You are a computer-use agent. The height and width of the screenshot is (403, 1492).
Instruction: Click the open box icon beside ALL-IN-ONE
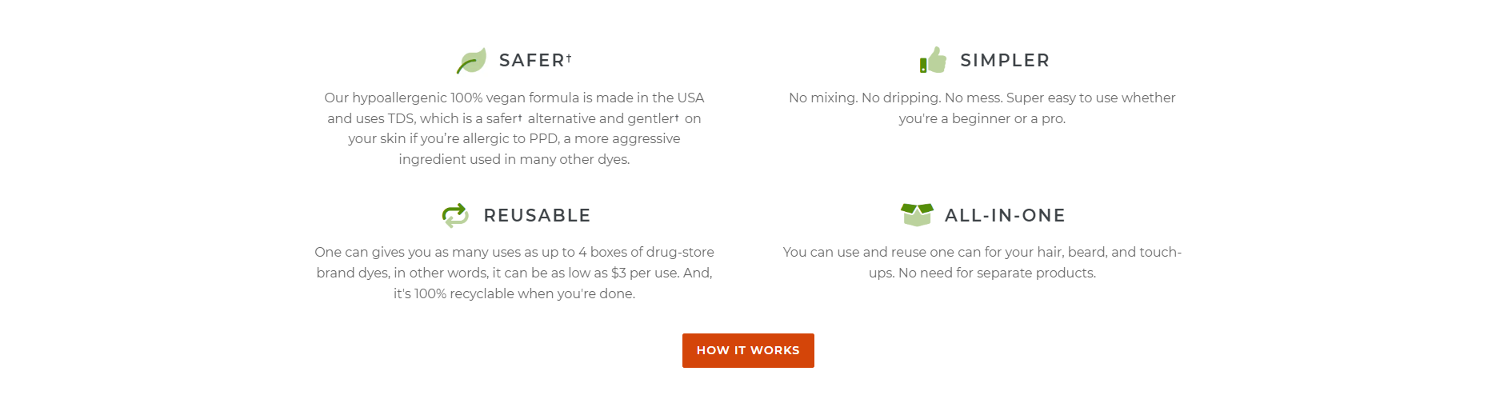click(x=917, y=214)
